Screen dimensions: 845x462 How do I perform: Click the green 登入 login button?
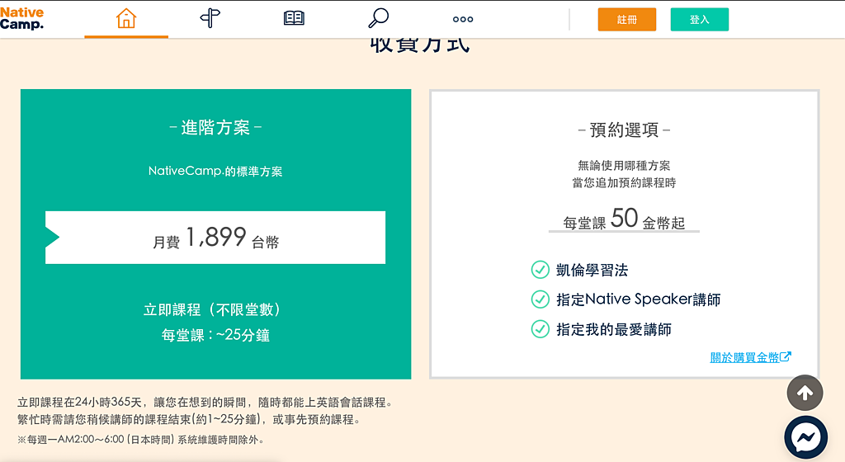[x=700, y=19]
